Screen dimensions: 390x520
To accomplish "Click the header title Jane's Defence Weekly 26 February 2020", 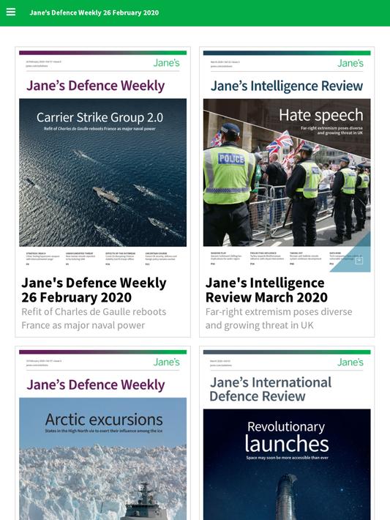I will tap(94, 12).
